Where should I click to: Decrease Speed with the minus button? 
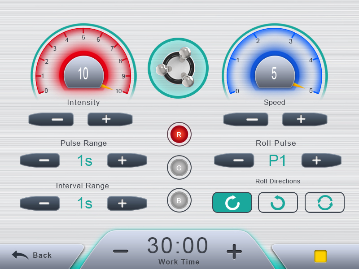(x=245, y=119)
